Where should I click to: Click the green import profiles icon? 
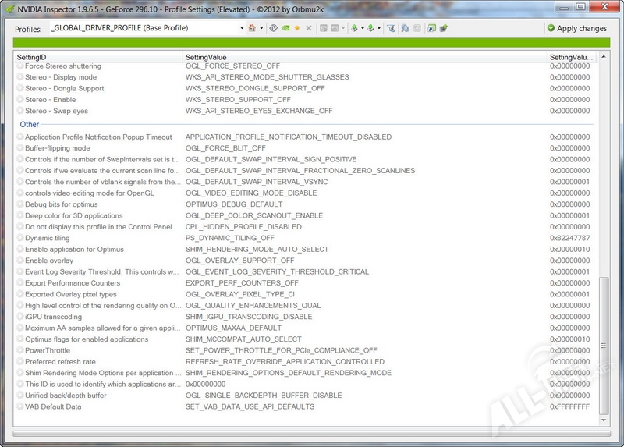[x=372, y=28]
